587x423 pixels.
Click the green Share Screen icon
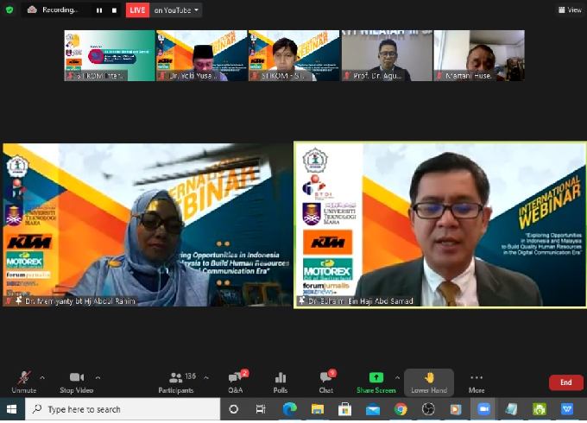point(376,377)
